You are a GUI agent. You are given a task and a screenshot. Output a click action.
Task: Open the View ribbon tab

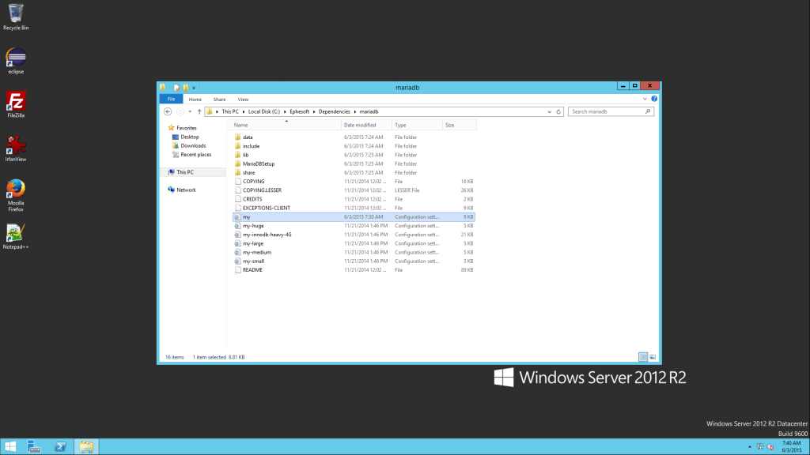[x=243, y=99]
